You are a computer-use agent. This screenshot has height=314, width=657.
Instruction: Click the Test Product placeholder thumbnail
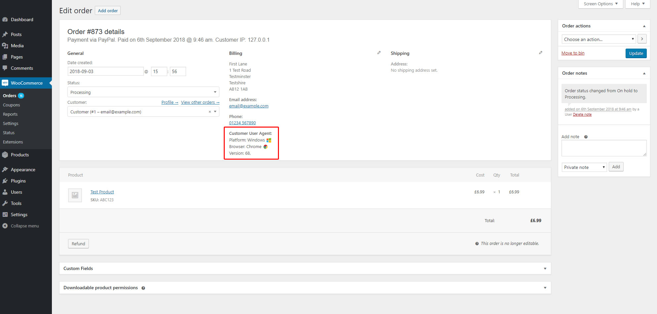[x=75, y=195]
